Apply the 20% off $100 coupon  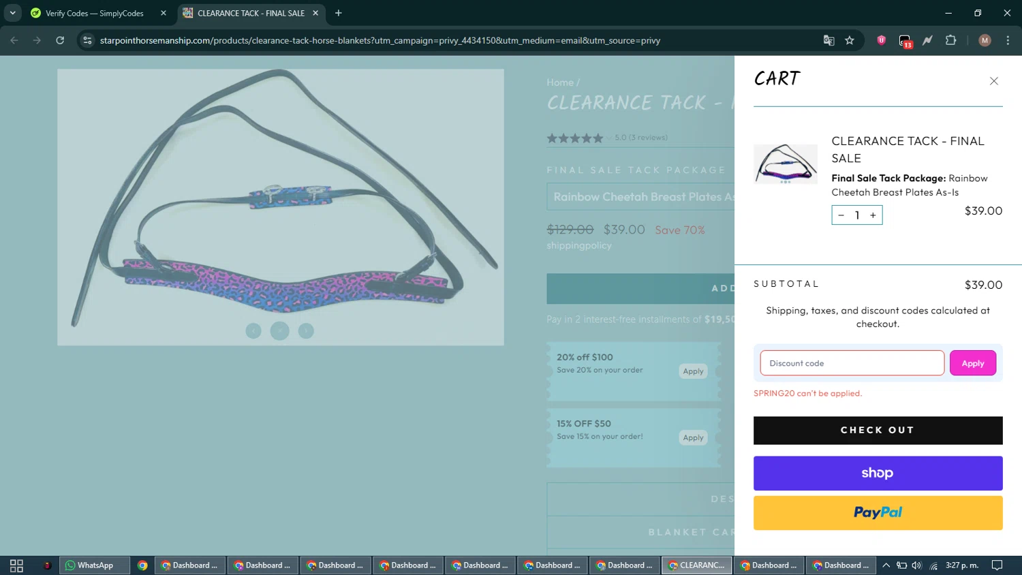coord(693,371)
